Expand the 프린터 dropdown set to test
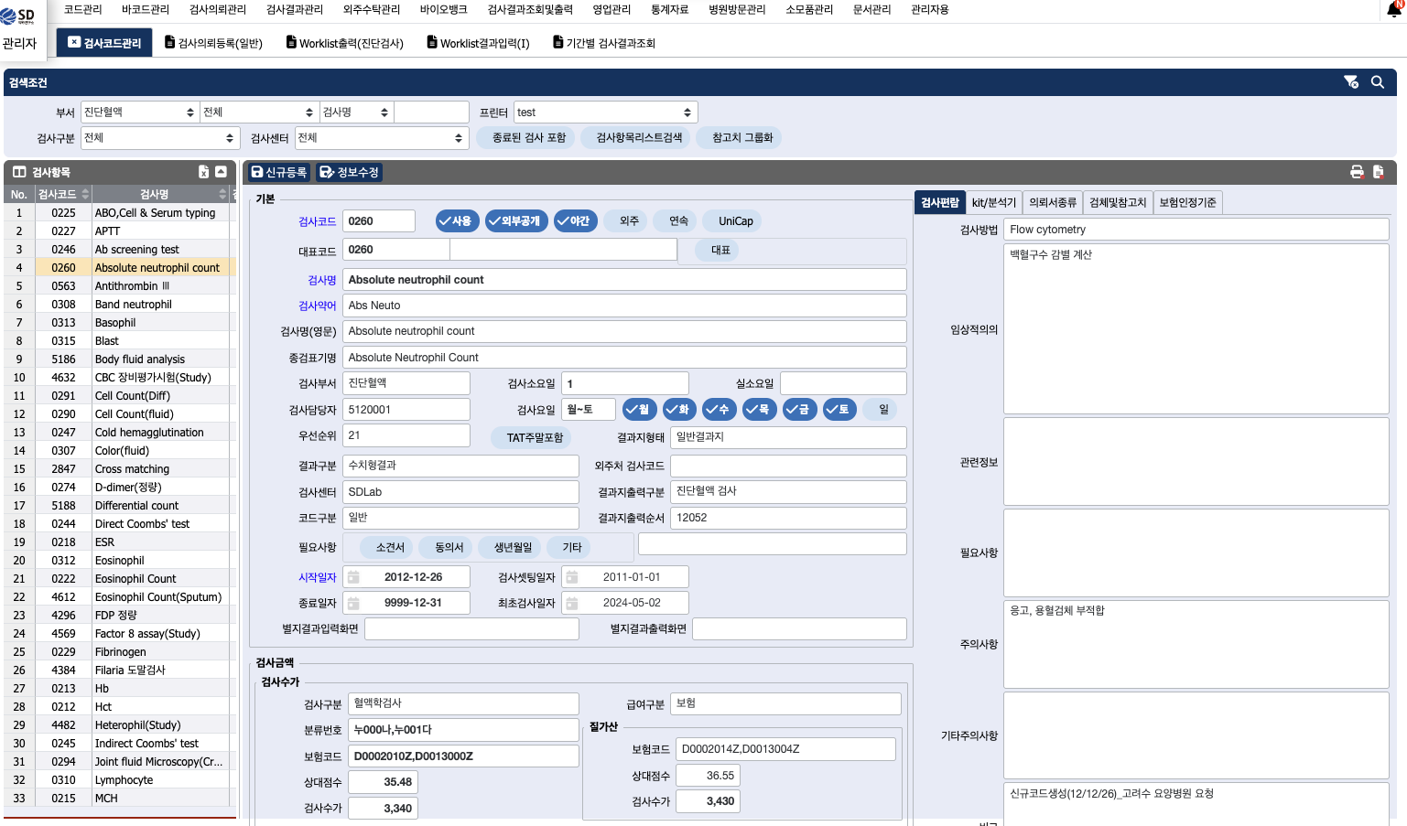Viewport: 1407px width, 826px height. (x=605, y=113)
